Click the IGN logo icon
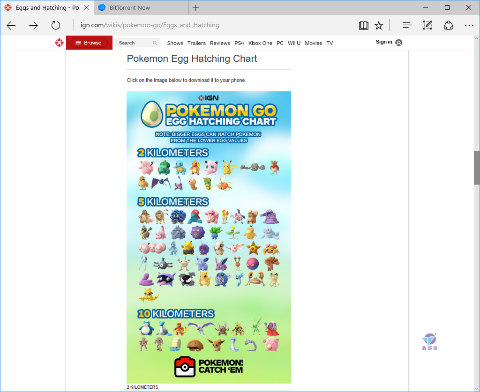480x392 pixels. (x=59, y=43)
